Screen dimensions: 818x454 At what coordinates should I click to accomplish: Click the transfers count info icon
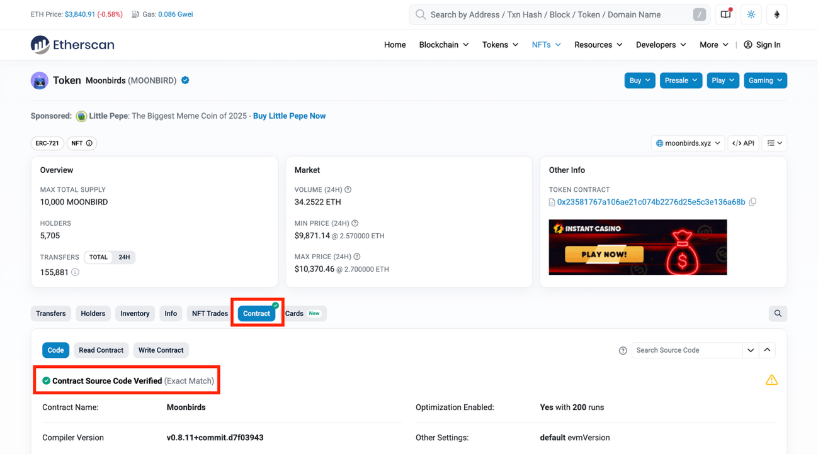click(75, 272)
